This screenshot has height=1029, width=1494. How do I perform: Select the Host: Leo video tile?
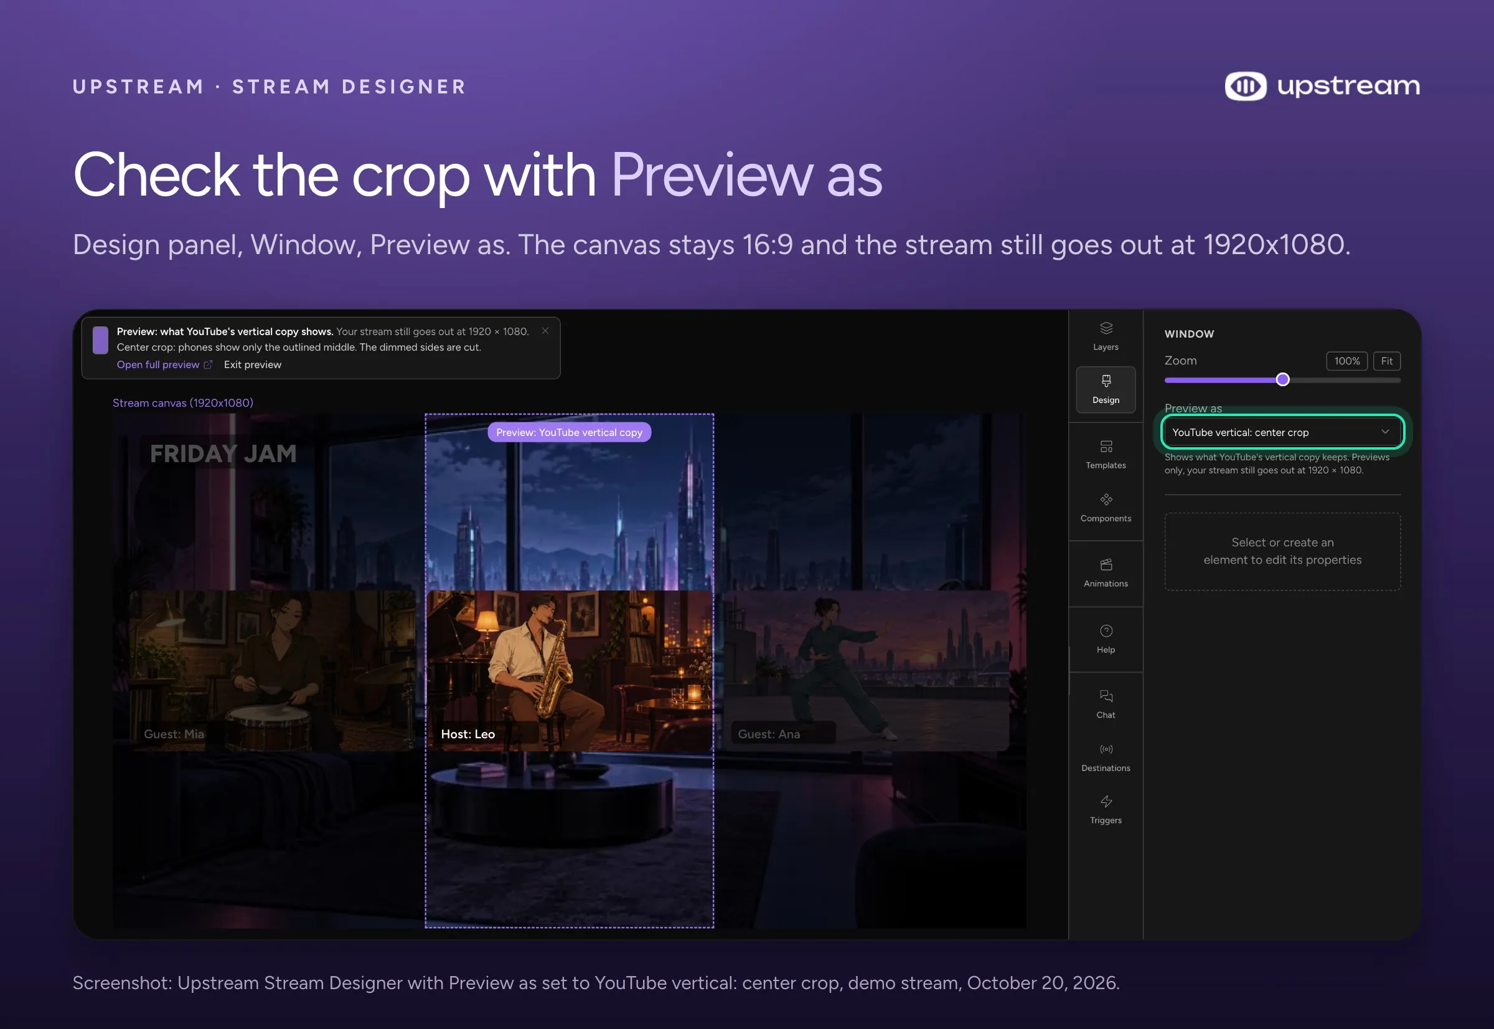(x=570, y=670)
